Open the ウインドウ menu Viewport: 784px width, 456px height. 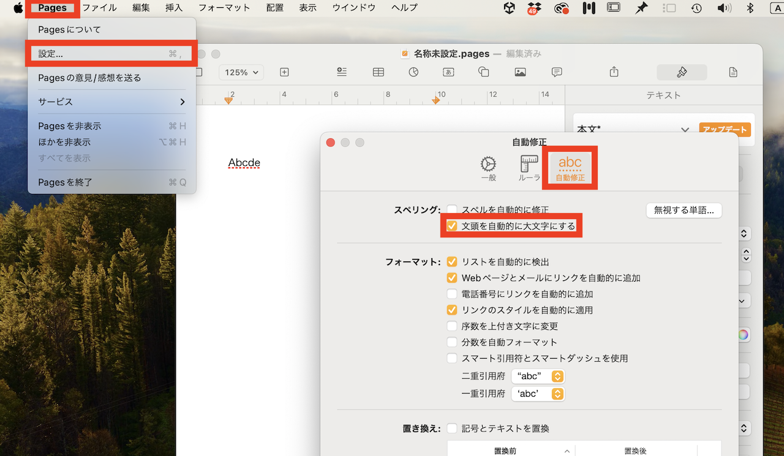pos(354,8)
